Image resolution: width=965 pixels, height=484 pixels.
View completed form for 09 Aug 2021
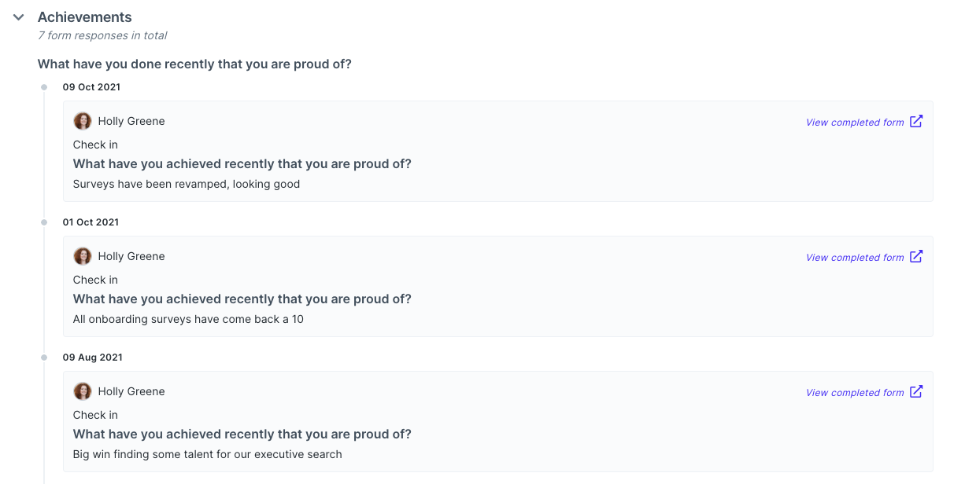tap(855, 393)
